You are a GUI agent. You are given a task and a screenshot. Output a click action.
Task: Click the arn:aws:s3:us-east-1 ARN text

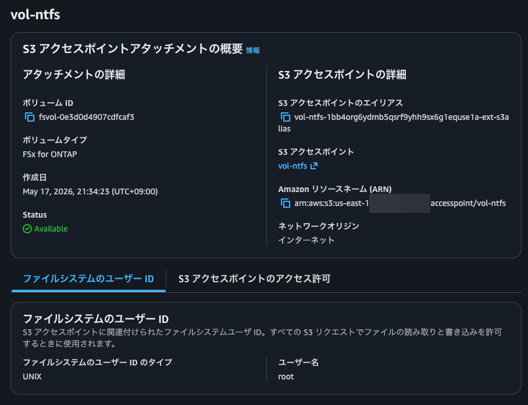[331, 203]
